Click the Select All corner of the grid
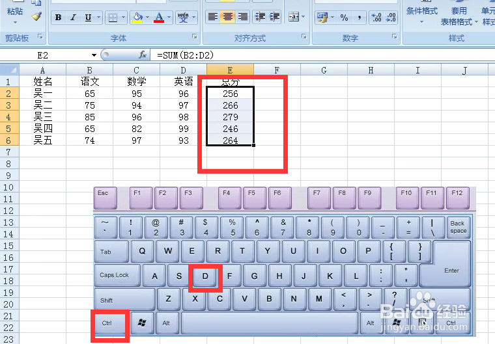Screen dimensions: 495x344 10,70
